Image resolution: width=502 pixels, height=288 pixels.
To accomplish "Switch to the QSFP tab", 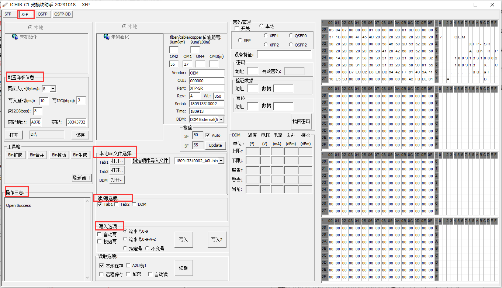I will tap(43, 14).
